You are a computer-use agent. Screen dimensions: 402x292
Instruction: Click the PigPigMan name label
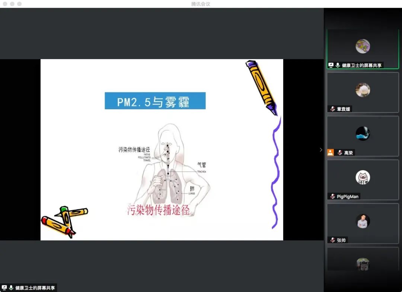click(347, 196)
